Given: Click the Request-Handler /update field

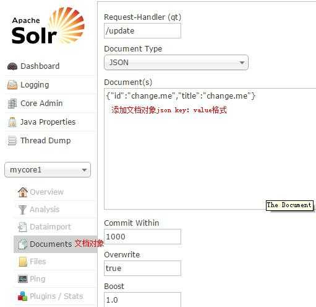Looking at the screenshot, I should point(142,31).
